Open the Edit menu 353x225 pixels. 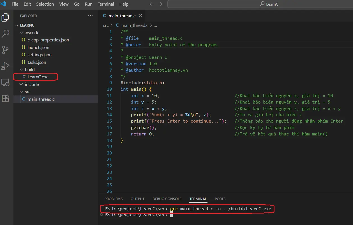pyautogui.click(x=27, y=4)
